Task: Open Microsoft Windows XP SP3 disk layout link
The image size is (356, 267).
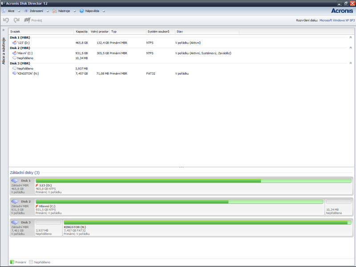Action: coord(337,20)
